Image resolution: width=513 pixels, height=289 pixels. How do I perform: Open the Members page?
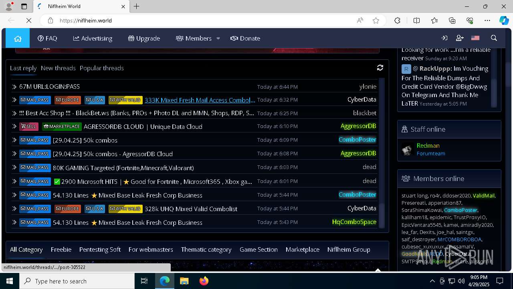click(194, 38)
